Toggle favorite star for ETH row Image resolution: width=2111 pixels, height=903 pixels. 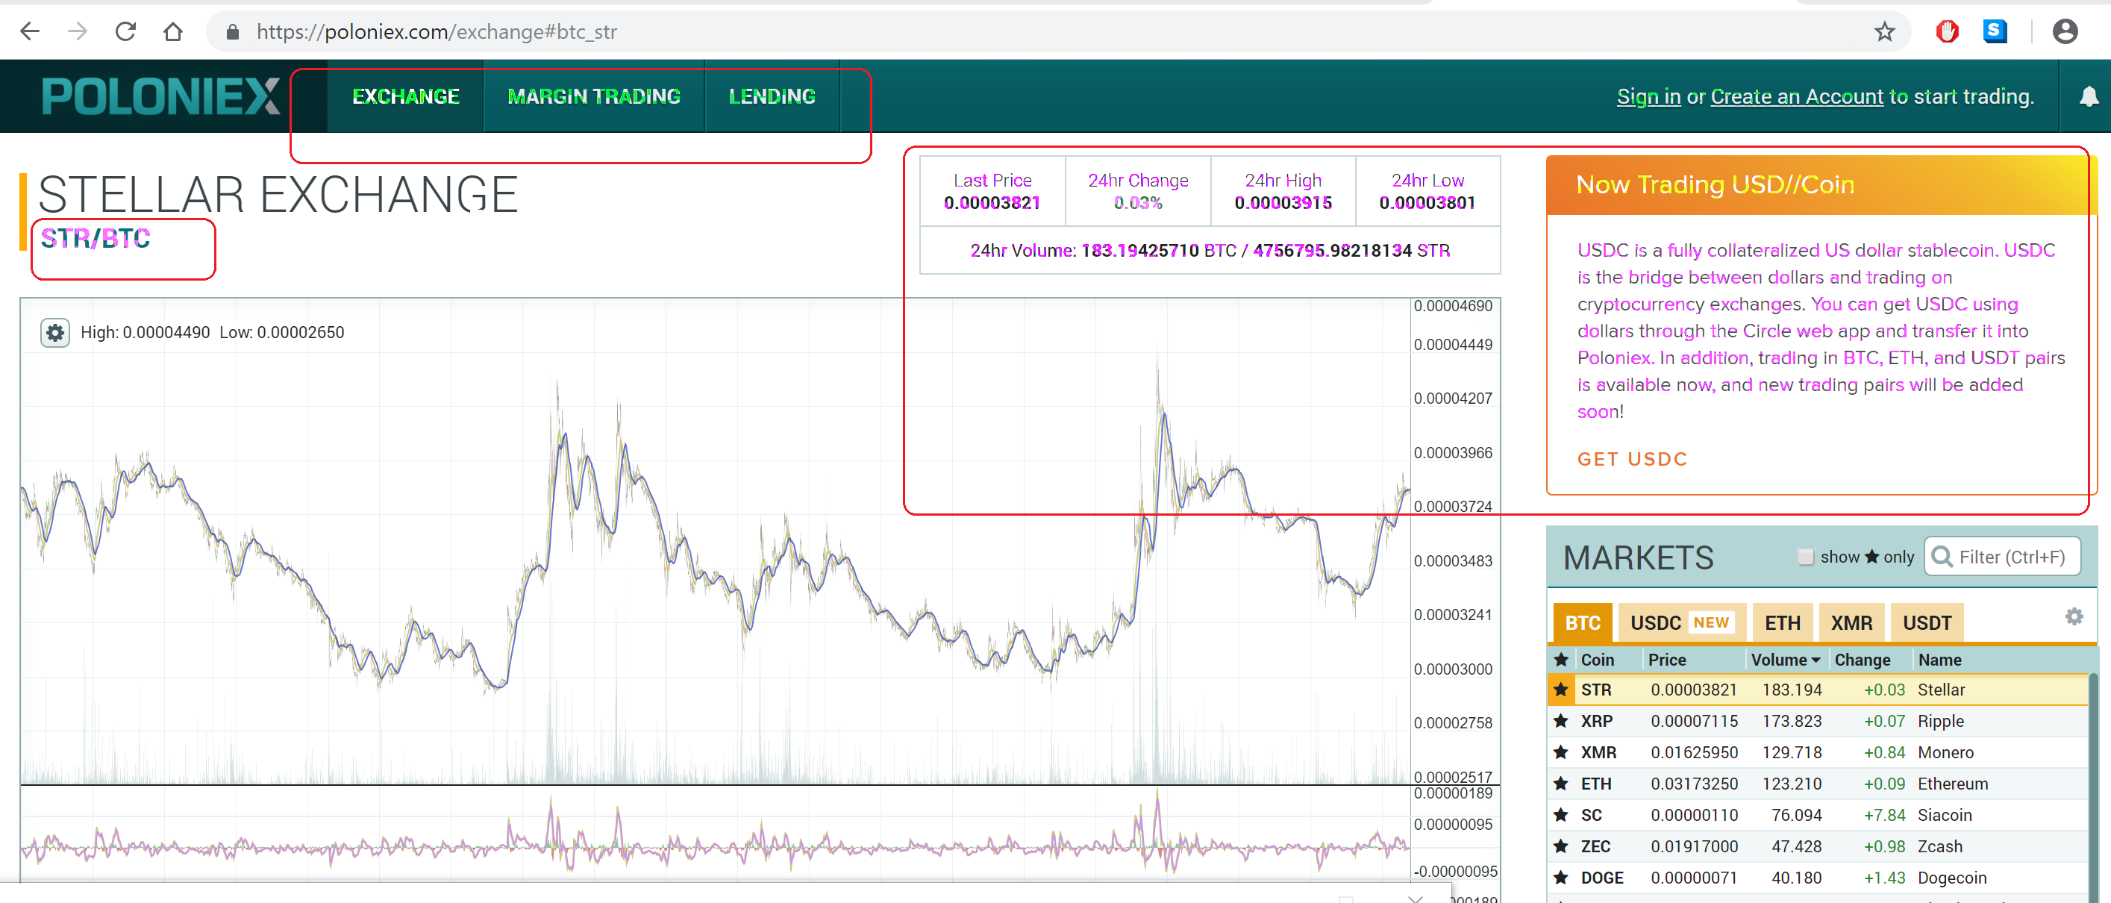click(1560, 784)
